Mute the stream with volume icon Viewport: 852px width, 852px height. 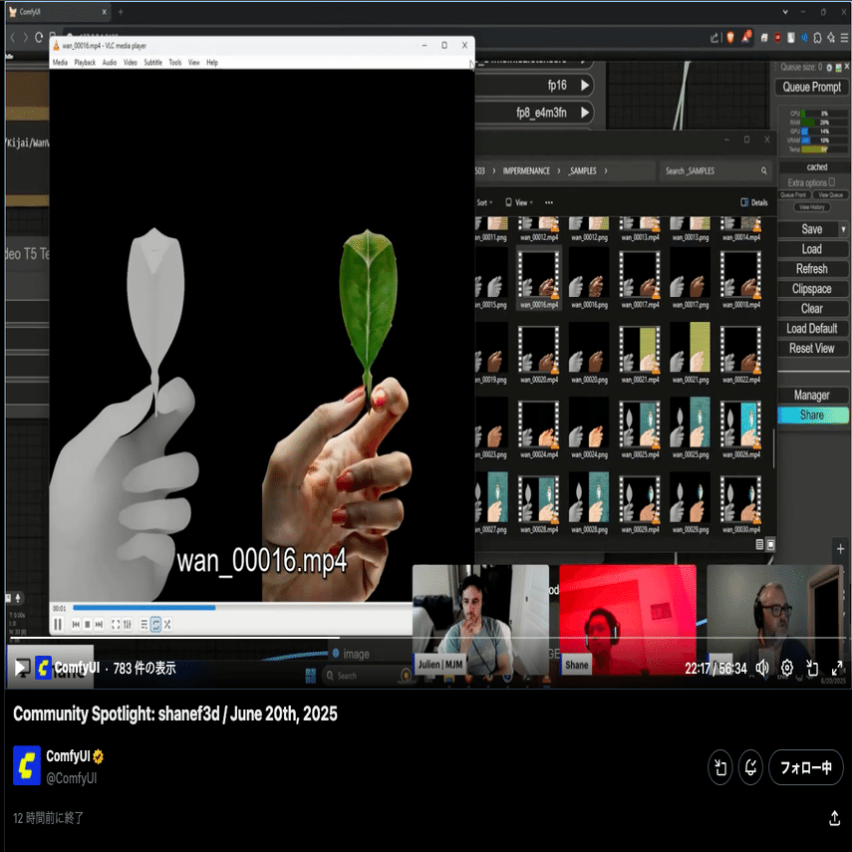coord(761,668)
